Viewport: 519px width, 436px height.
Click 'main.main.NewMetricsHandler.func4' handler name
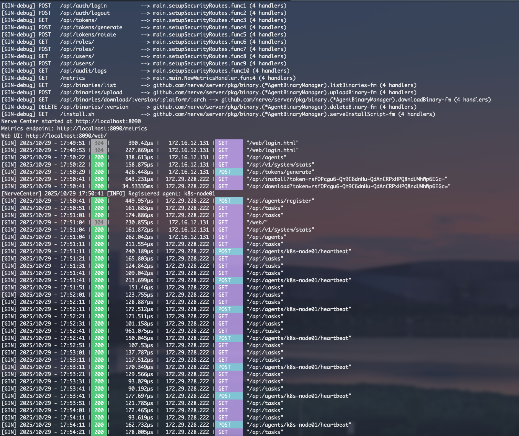tap(204, 78)
